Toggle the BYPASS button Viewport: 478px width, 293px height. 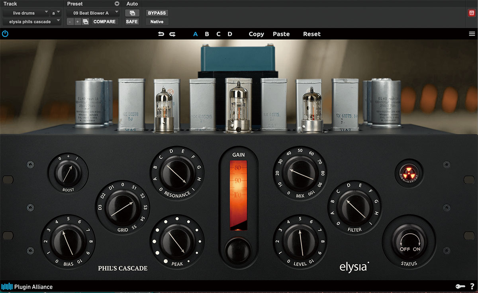157,13
